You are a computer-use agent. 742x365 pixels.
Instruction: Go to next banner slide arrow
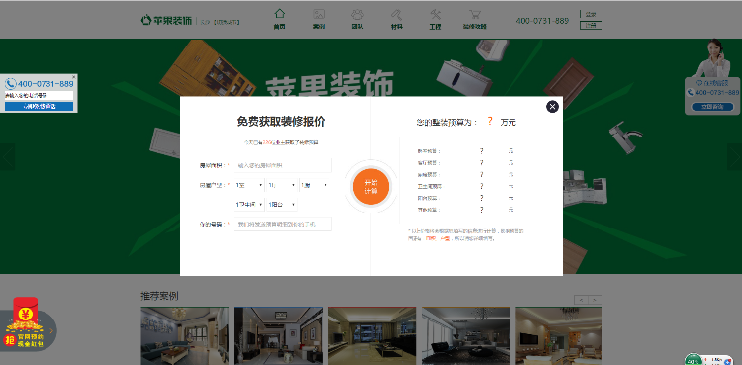(x=734, y=156)
